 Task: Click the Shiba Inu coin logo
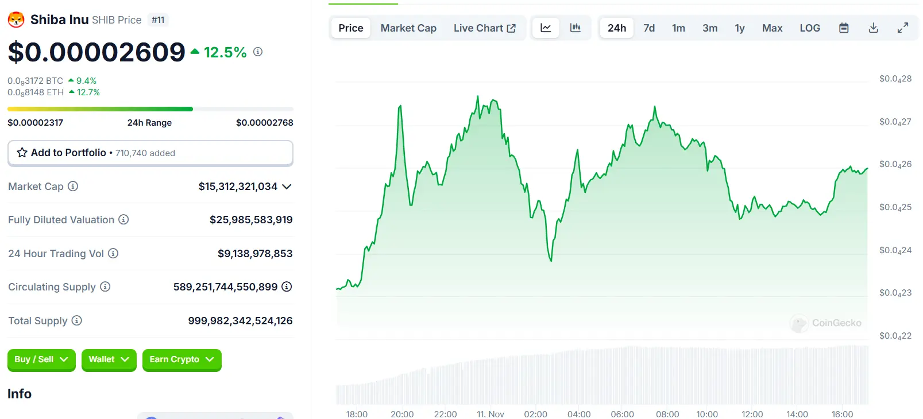coord(16,20)
